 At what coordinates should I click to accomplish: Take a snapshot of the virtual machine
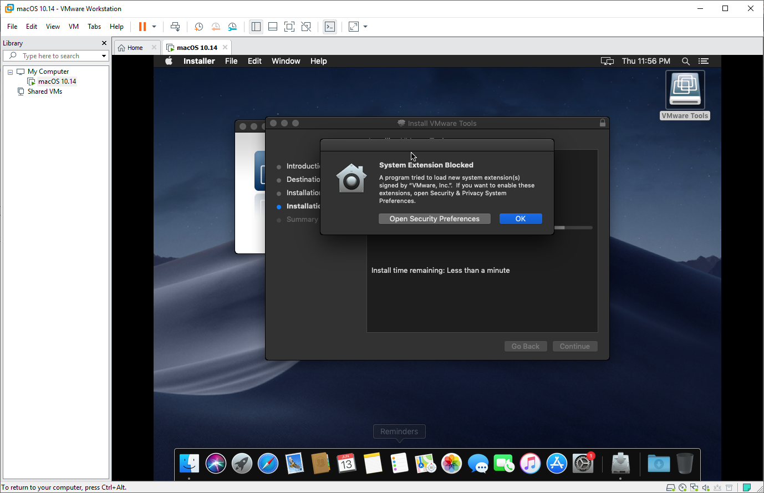click(x=198, y=26)
